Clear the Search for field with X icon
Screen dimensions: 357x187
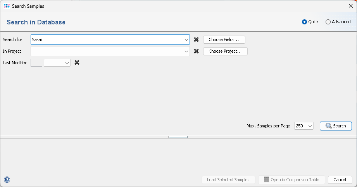[x=196, y=39]
